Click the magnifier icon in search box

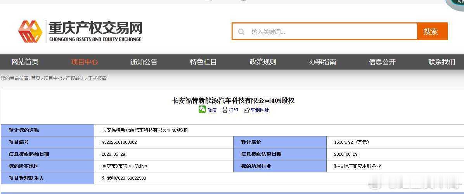pos(241,32)
